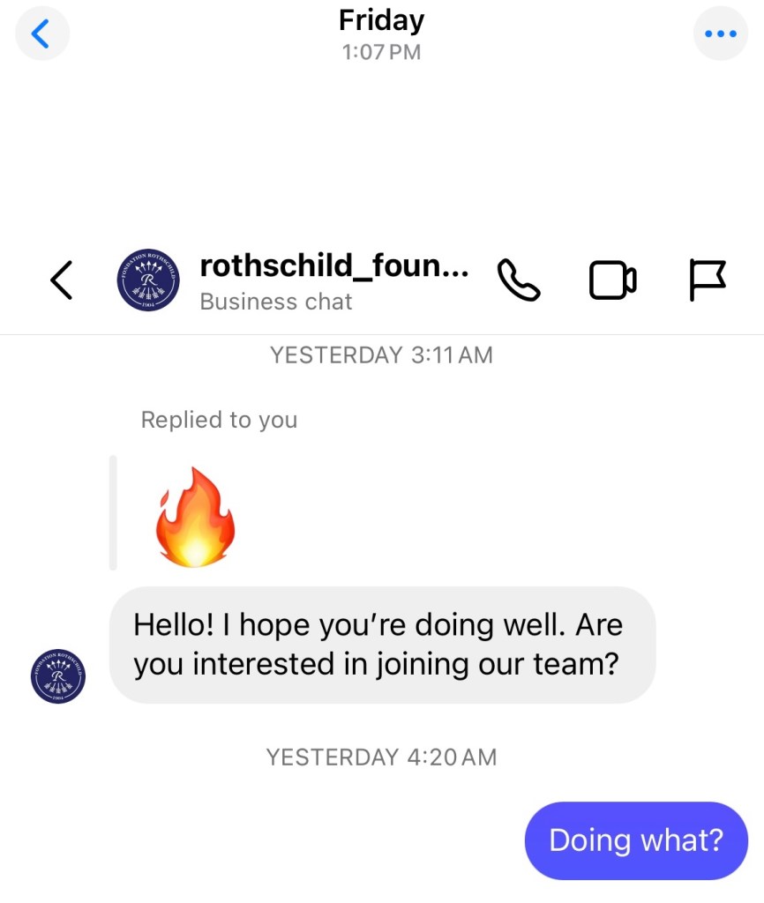
Task: Open rothschild_foun... profile from username
Action: coord(334,265)
